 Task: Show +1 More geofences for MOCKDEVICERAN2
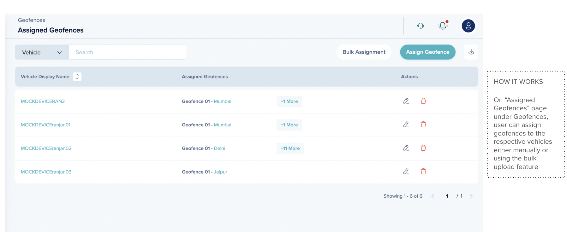pos(289,101)
